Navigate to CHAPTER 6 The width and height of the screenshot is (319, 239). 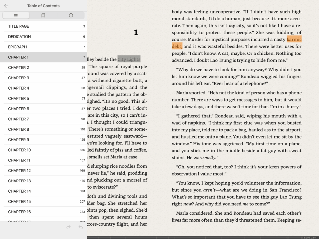click(44, 109)
